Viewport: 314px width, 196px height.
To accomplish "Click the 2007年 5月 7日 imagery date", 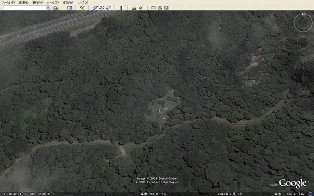I will 230,194.
